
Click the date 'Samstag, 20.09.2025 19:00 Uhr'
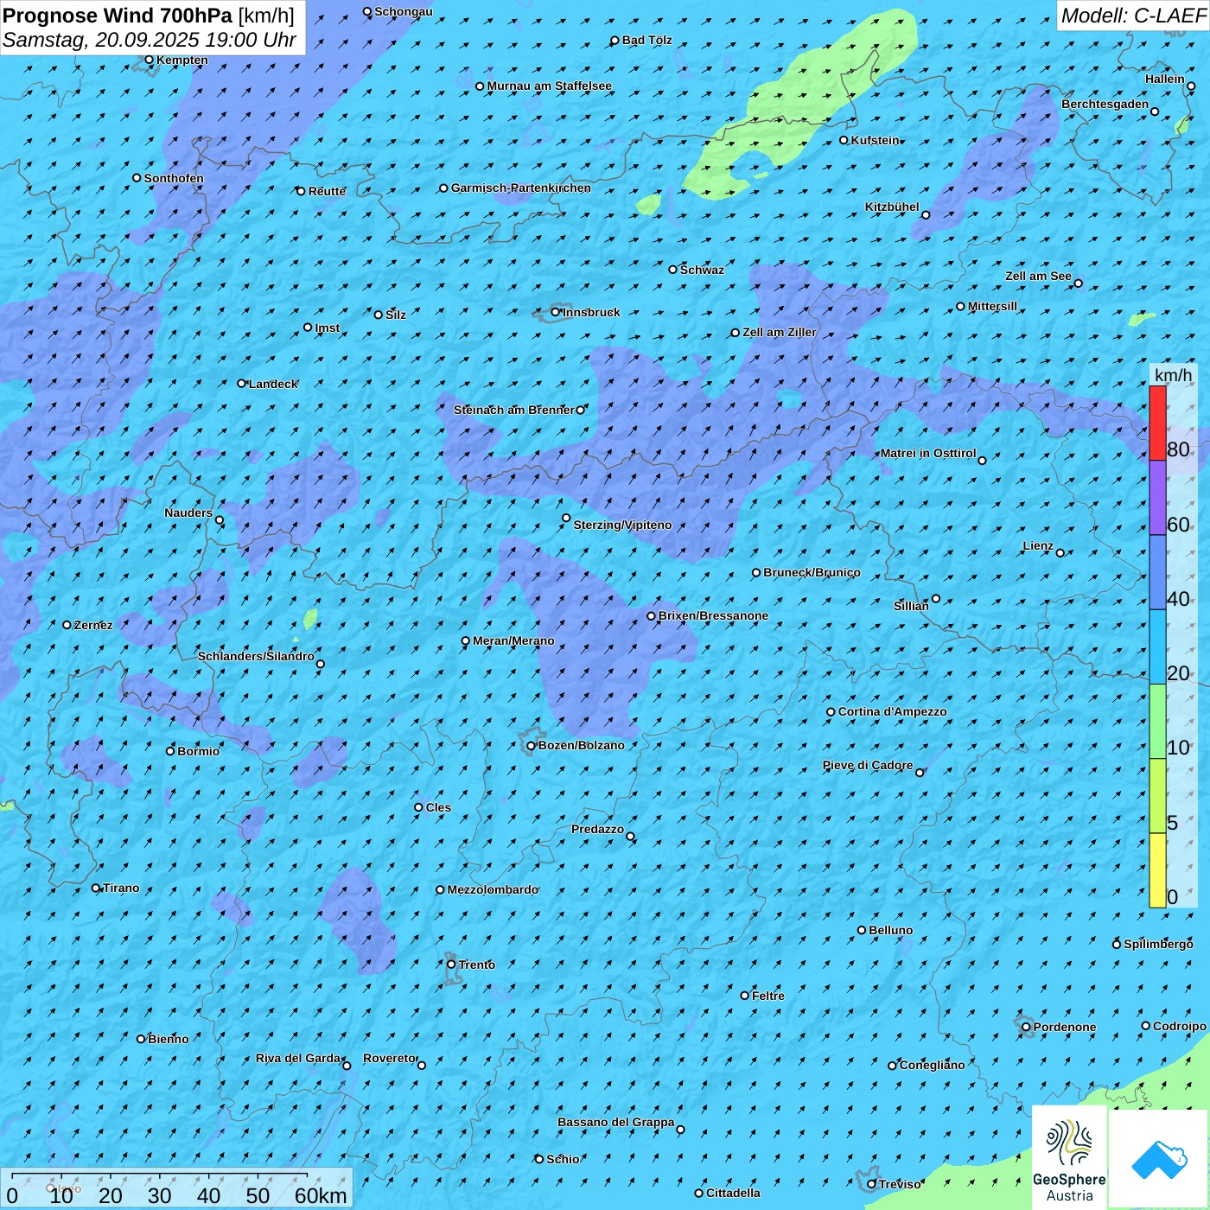click(x=150, y=40)
